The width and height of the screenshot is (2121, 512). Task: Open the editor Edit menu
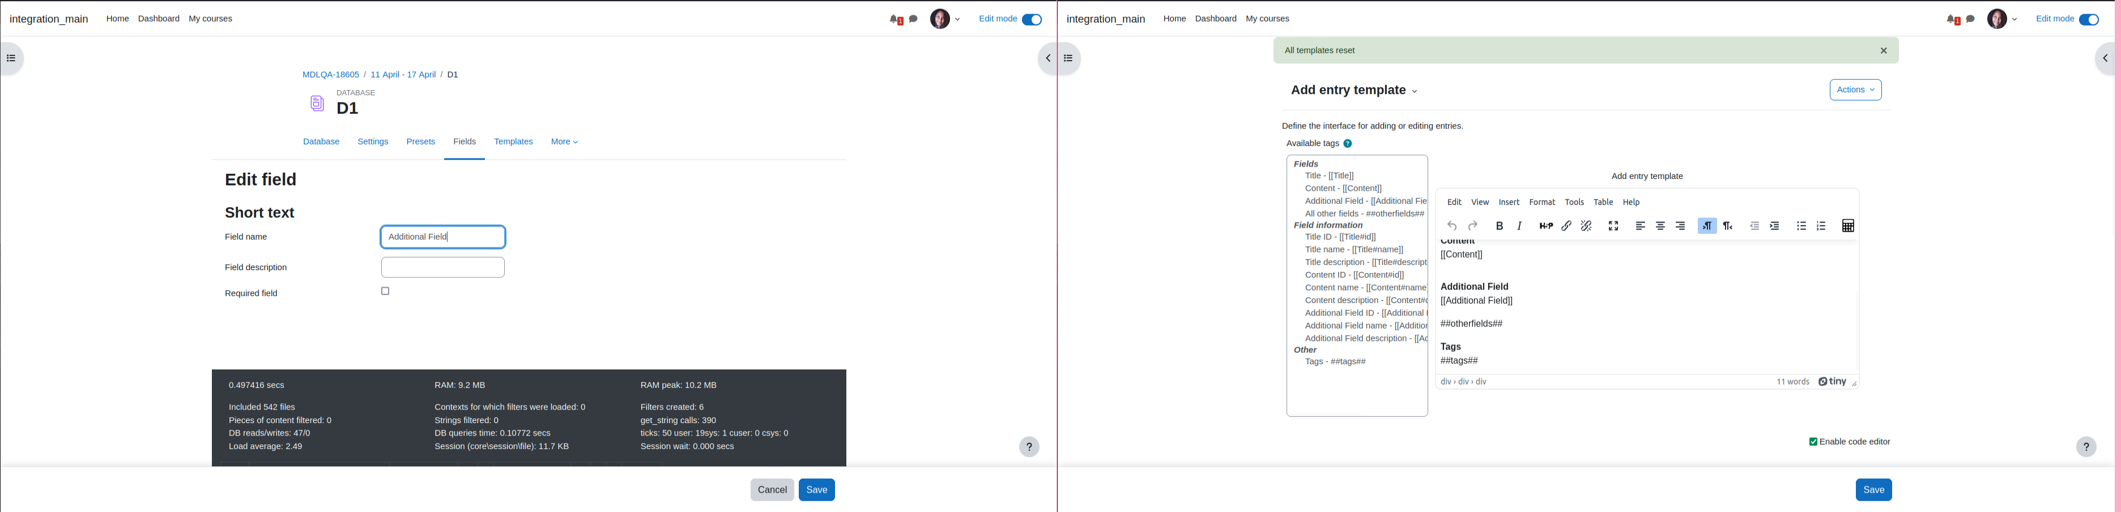pos(1454,203)
